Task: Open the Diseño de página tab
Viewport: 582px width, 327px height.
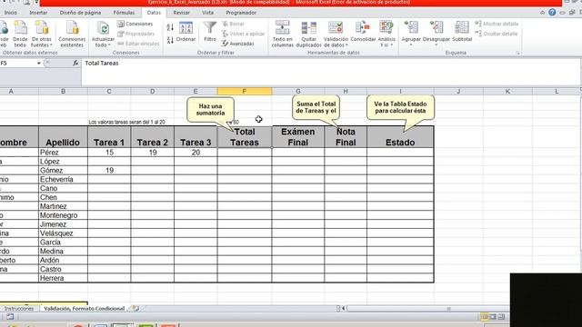Action: click(x=80, y=13)
